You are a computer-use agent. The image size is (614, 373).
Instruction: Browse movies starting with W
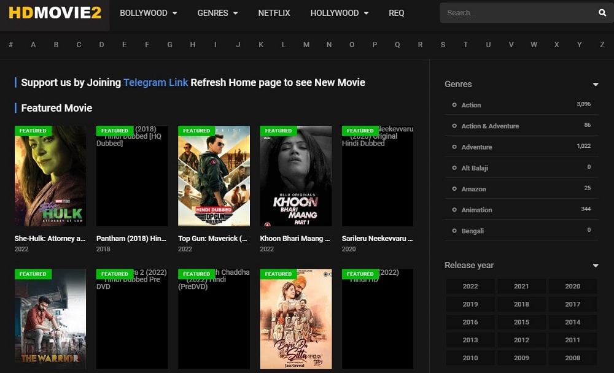[534, 45]
